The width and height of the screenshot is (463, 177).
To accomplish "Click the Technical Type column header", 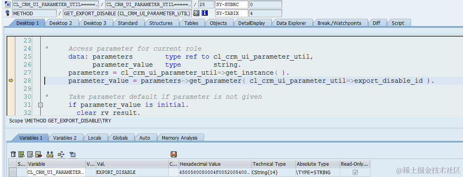I will [x=273, y=164].
